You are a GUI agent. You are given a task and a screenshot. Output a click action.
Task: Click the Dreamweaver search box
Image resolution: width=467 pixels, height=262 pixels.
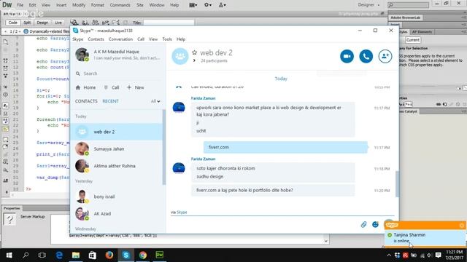tap(409, 5)
